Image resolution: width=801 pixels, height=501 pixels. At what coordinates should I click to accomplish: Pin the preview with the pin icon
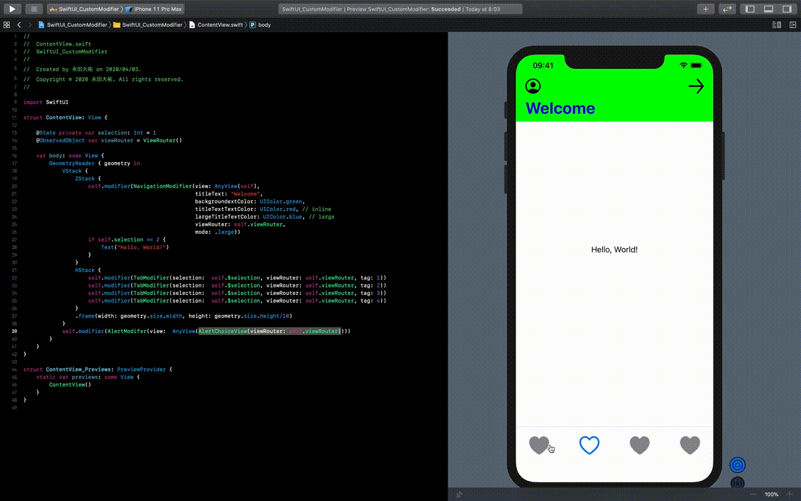[x=459, y=494]
